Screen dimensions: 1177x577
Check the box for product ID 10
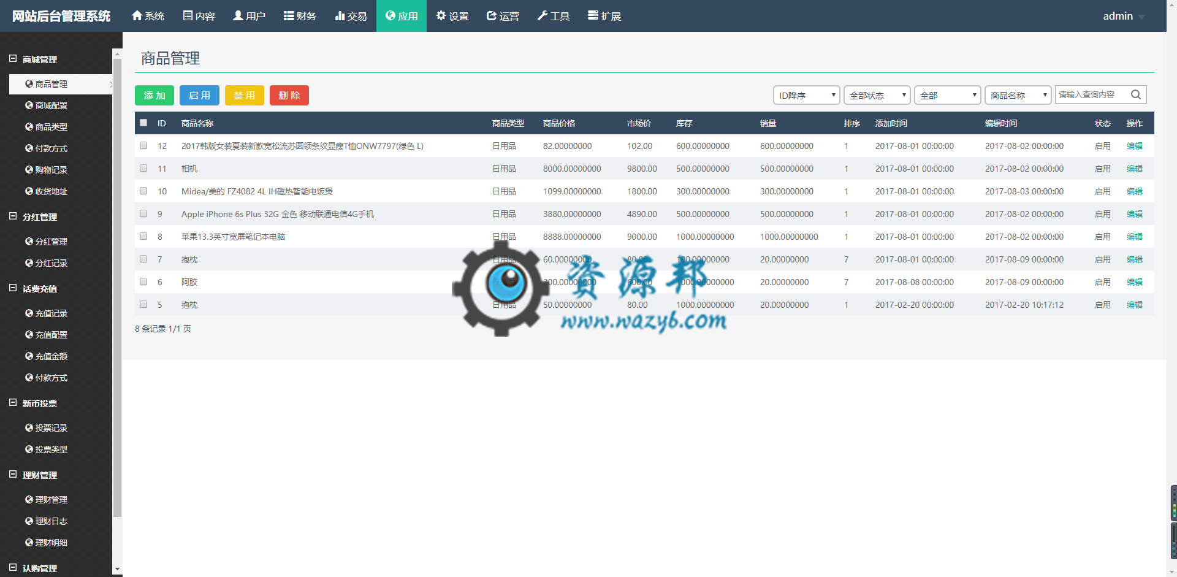[x=143, y=191]
